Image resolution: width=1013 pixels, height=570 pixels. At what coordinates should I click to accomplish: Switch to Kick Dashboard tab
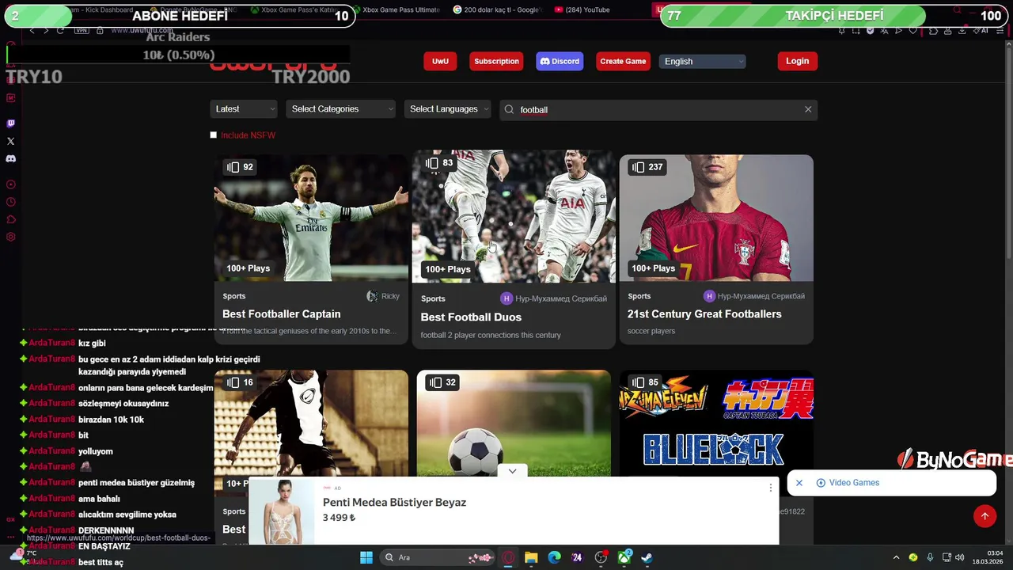click(x=103, y=9)
